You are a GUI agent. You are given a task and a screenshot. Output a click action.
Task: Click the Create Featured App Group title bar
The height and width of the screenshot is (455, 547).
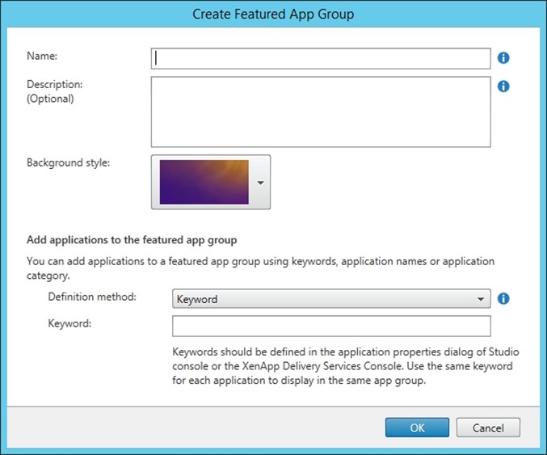click(273, 14)
